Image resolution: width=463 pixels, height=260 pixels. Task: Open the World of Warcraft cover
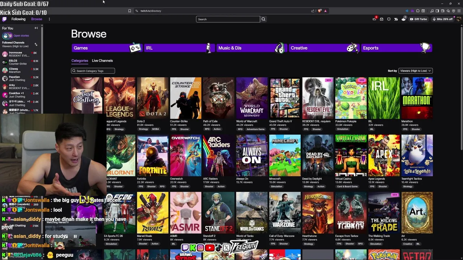point(252,98)
